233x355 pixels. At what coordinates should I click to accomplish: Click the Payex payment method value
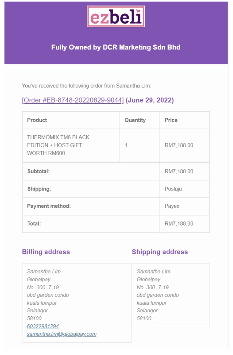pos(172,206)
